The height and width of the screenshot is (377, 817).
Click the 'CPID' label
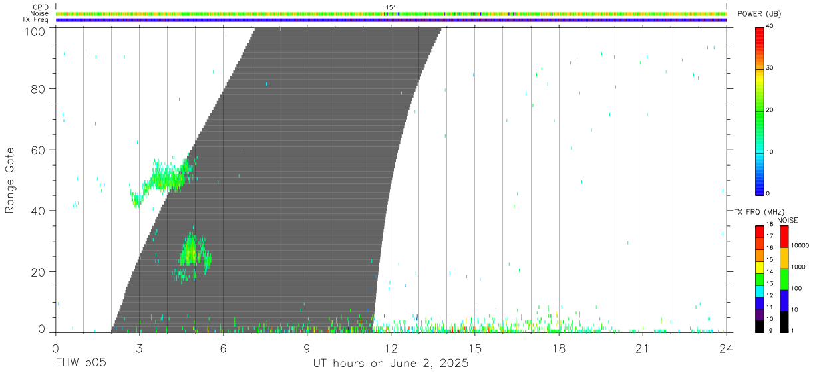coord(41,7)
